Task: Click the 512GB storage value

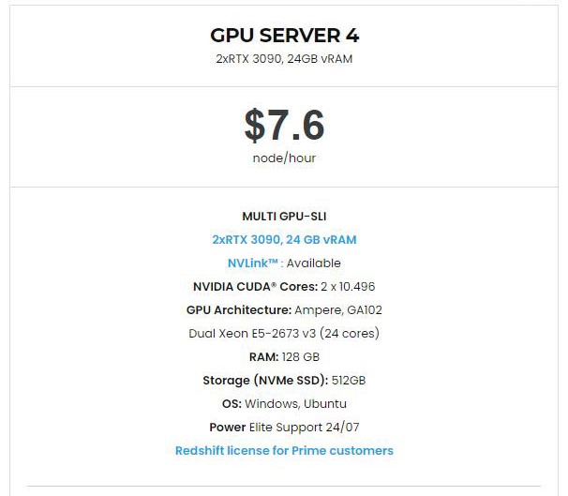Action: tap(349, 381)
